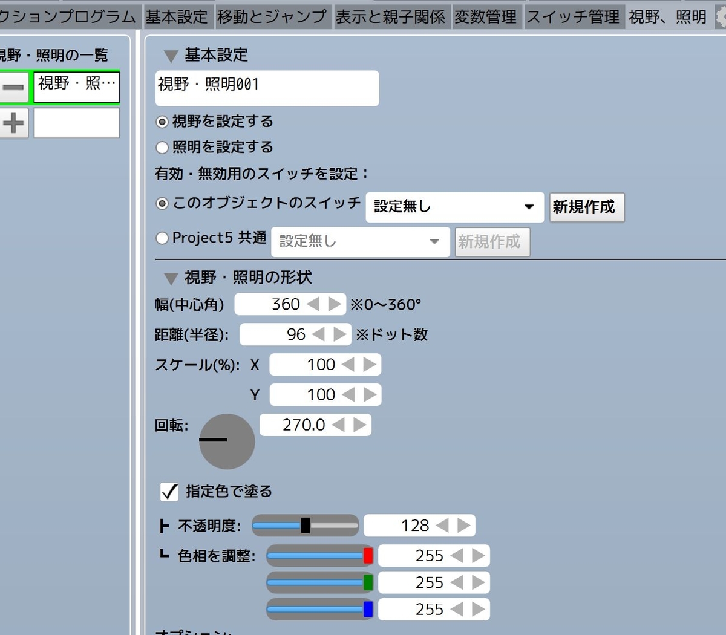Decrease スケール X value with left arrow
Image resolution: width=726 pixels, height=635 pixels.
tap(348, 365)
